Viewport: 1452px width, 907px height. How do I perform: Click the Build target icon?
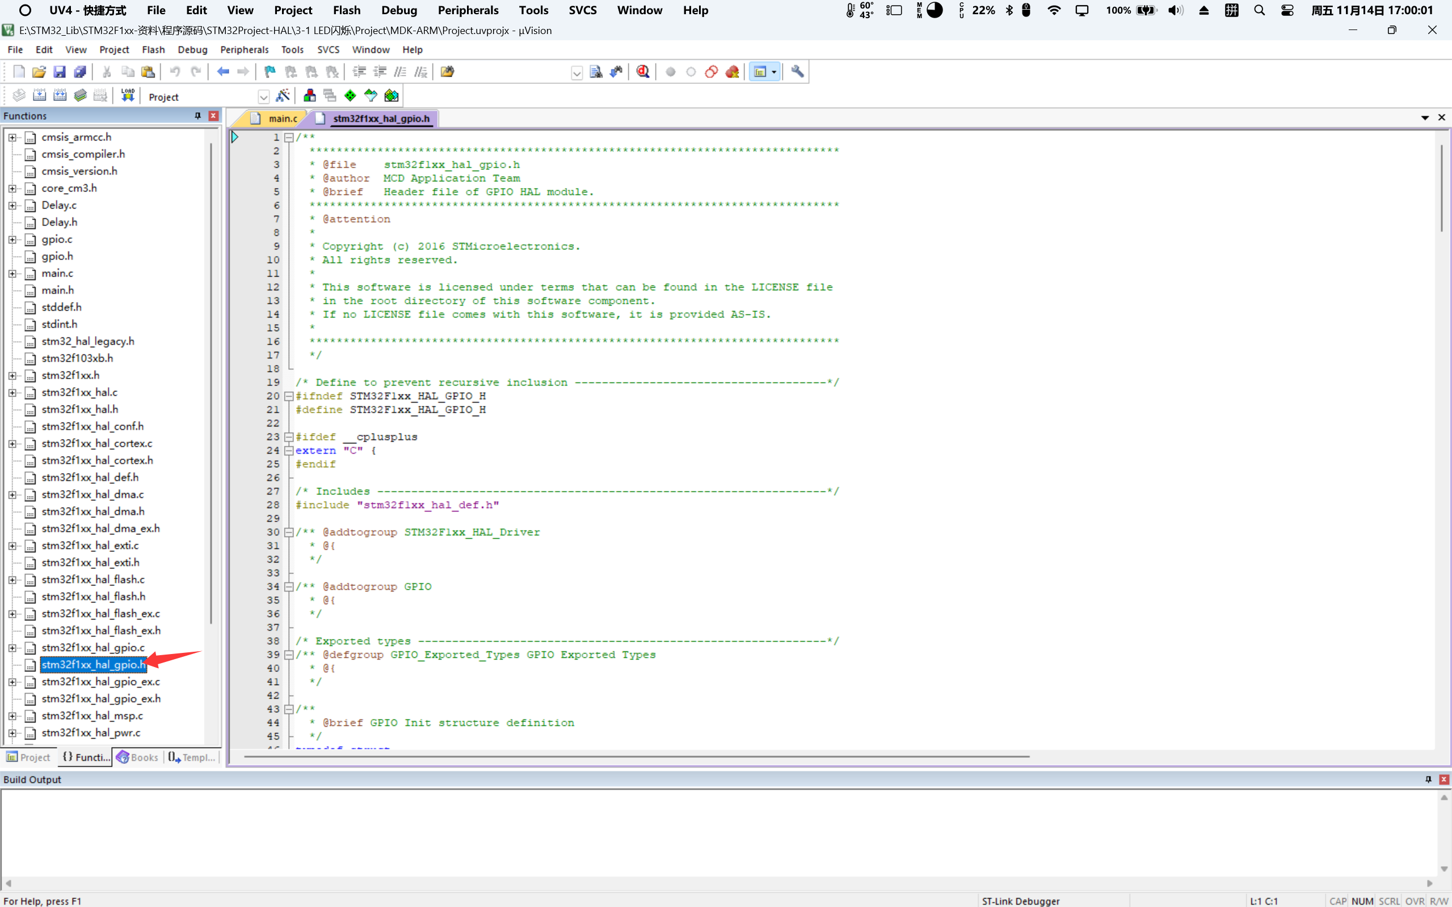[39, 96]
